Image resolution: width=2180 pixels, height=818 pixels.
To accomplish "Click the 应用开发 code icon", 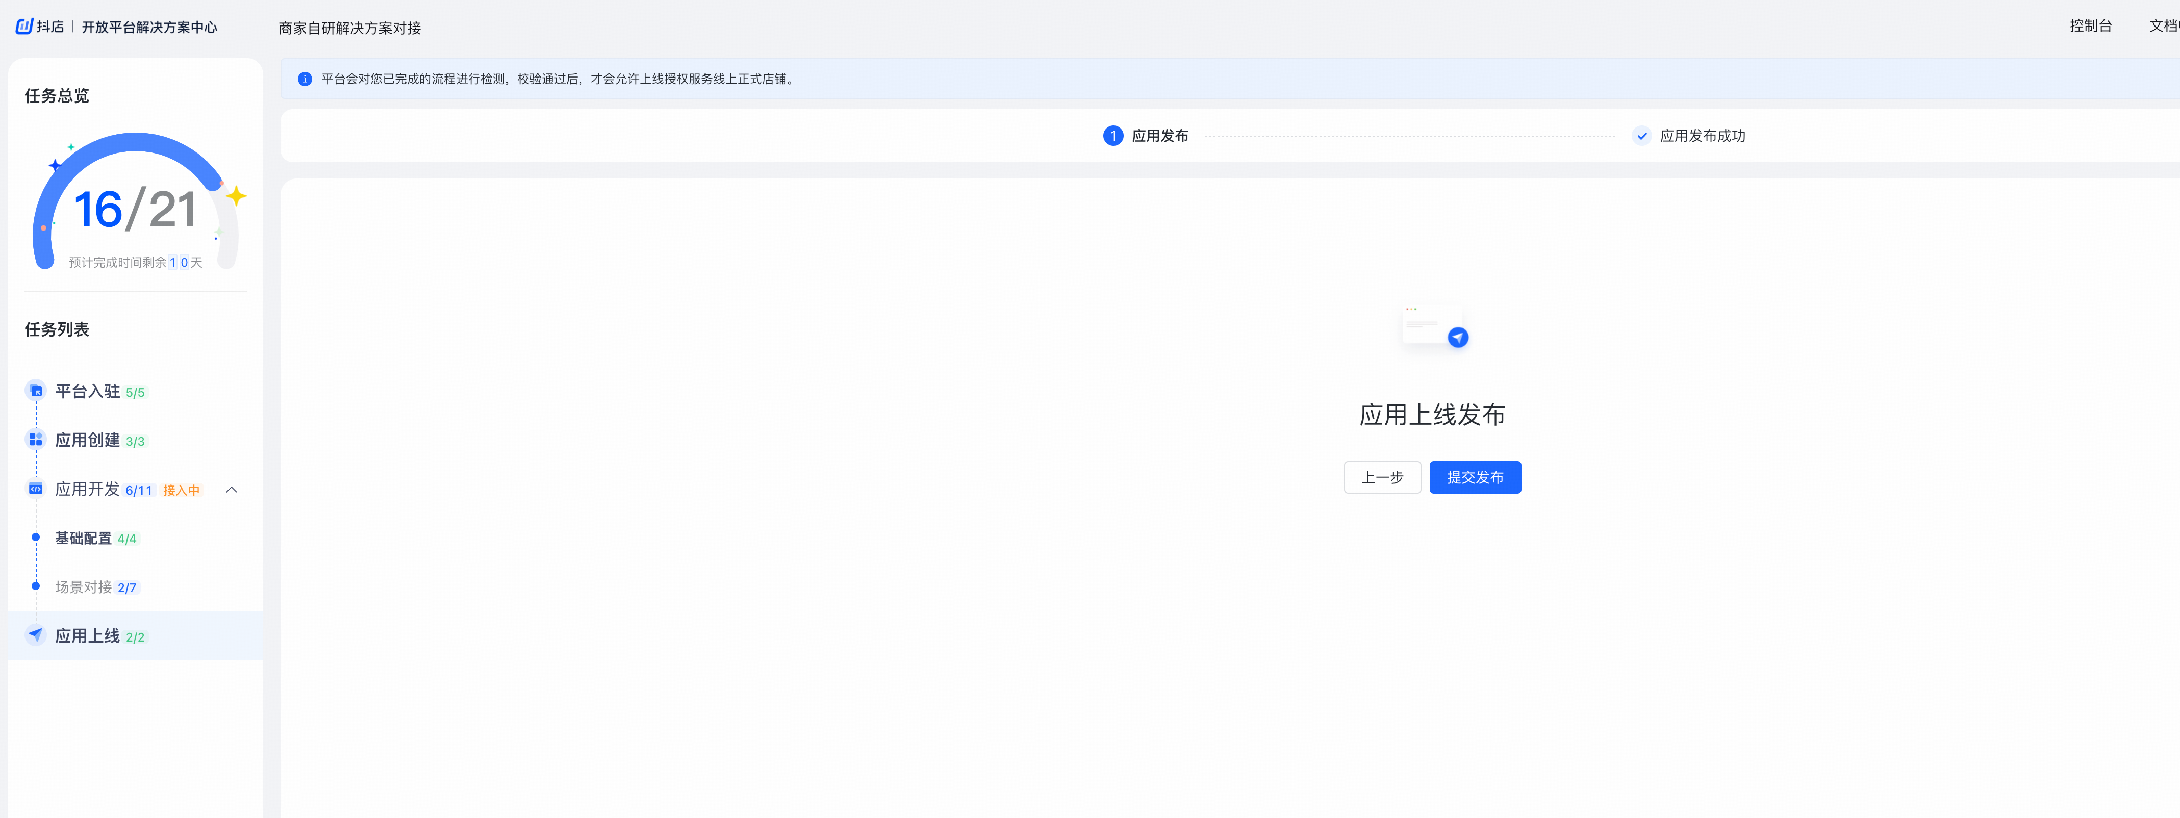I will [36, 488].
